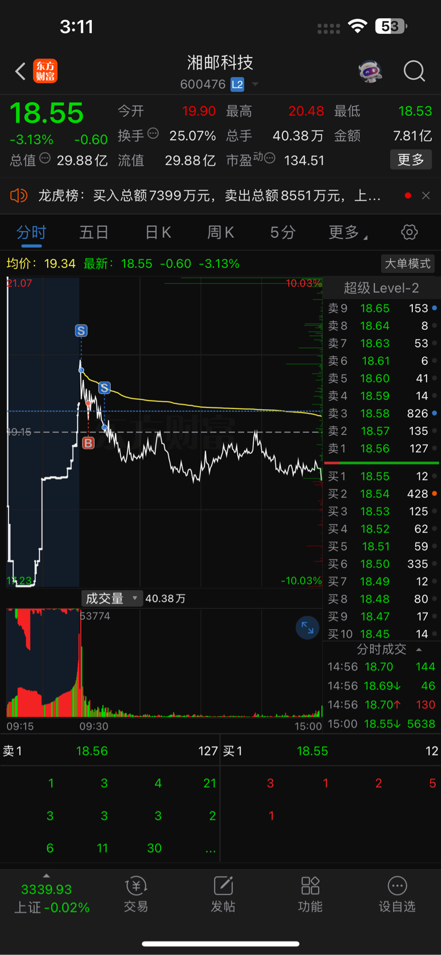Screen dimensions: 441x955
Task: Toggle 大单模式 button
Action: pyautogui.click(x=408, y=264)
